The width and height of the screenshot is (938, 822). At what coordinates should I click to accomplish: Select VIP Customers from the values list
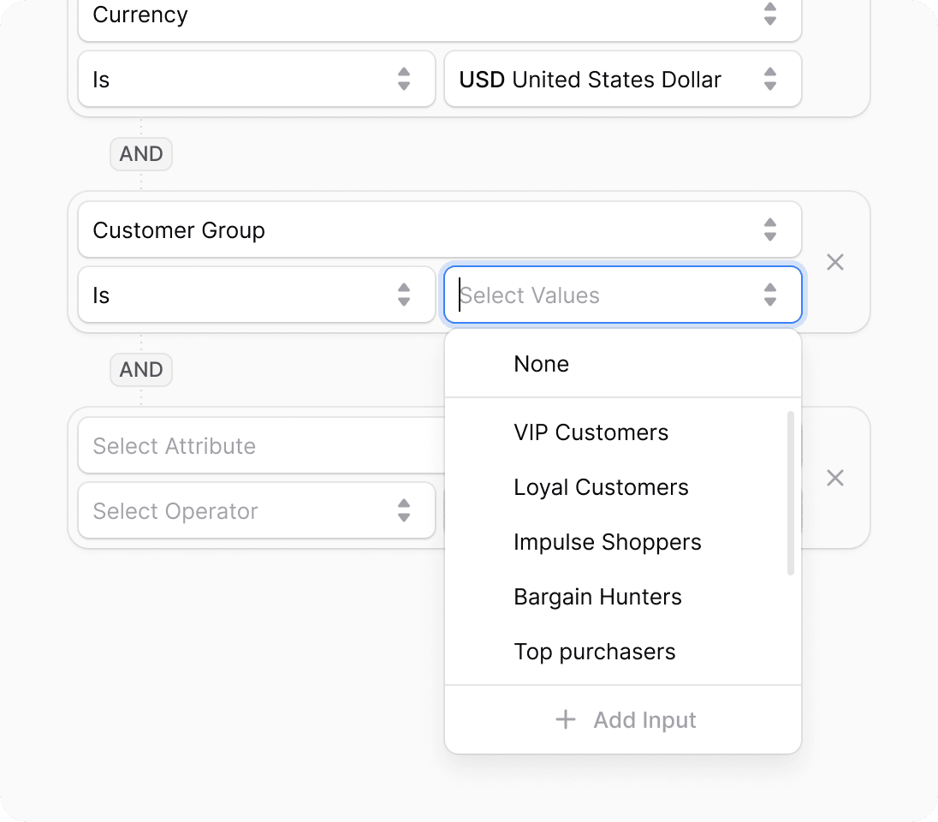591,432
